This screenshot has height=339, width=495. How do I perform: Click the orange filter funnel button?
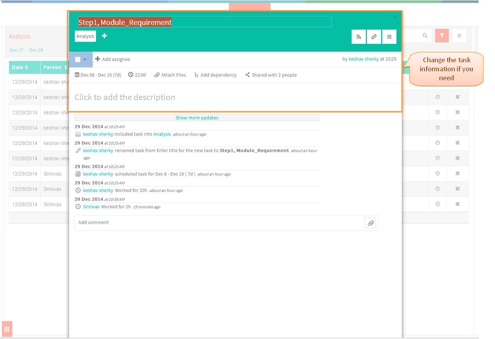click(442, 36)
